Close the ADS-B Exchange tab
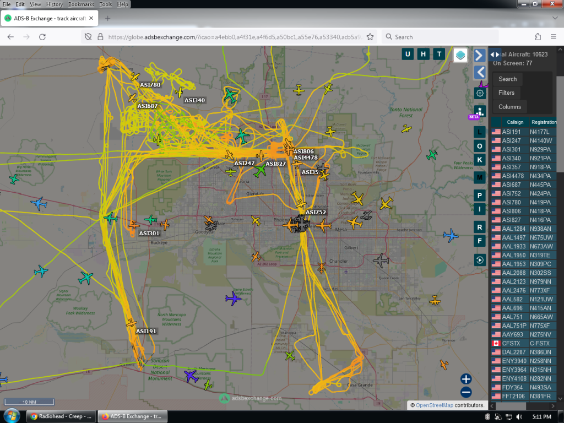This screenshot has width=564, height=423. pyautogui.click(x=91, y=18)
